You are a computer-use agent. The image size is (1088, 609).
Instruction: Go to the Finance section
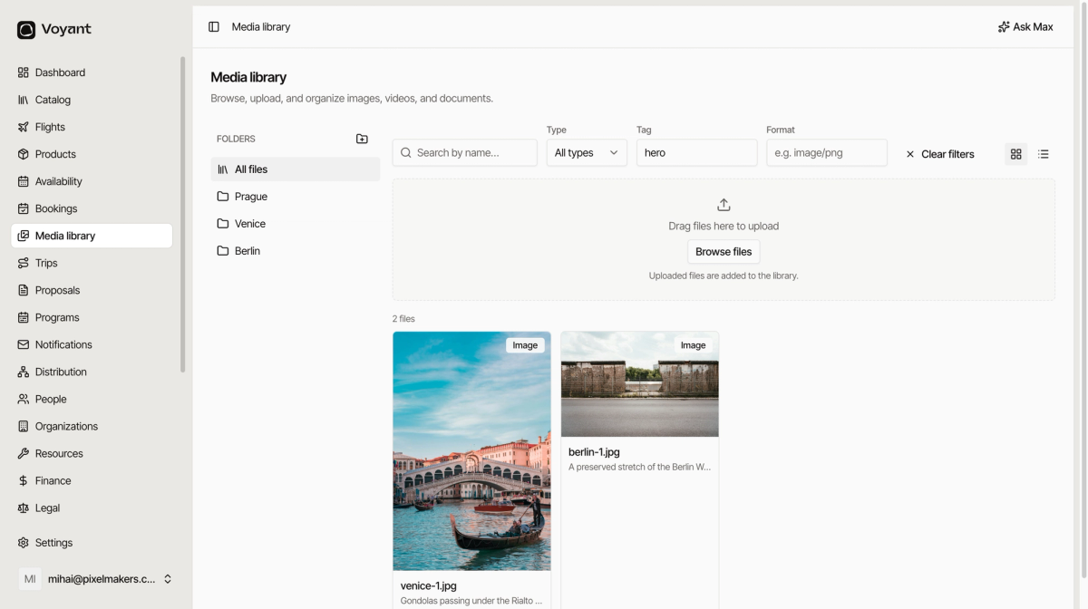click(92, 480)
